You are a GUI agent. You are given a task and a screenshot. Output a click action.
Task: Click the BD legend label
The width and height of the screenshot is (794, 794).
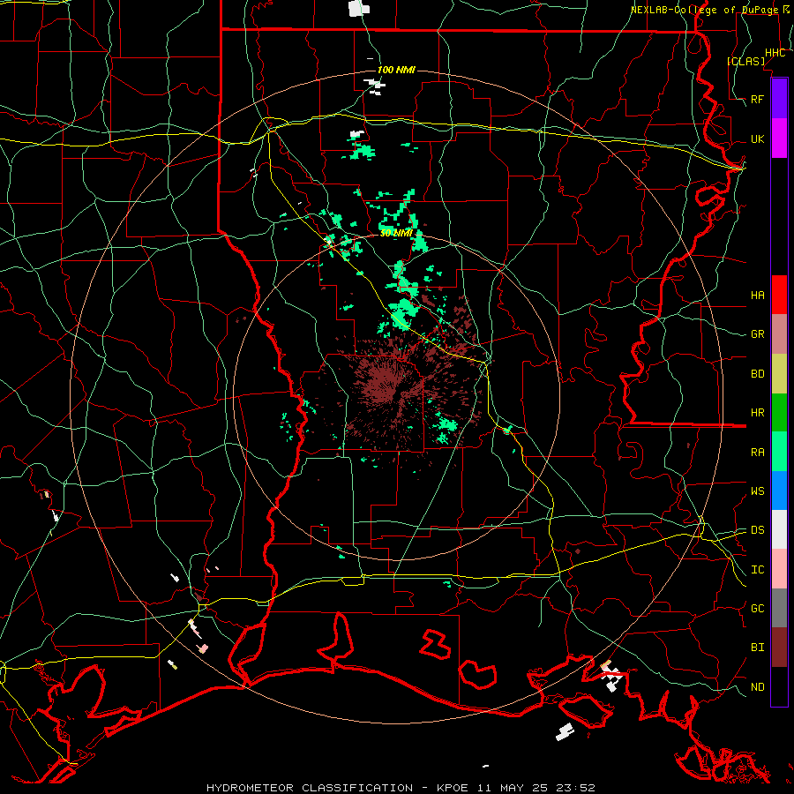coord(757,374)
